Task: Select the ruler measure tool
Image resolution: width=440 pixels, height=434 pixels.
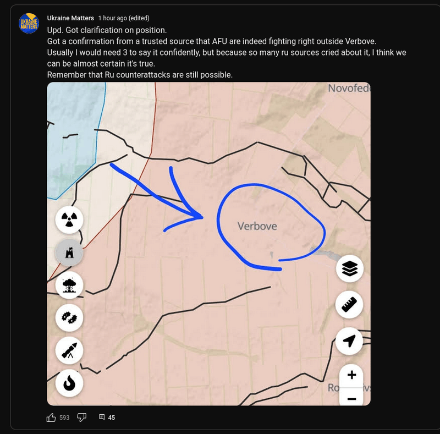Action: (x=349, y=305)
